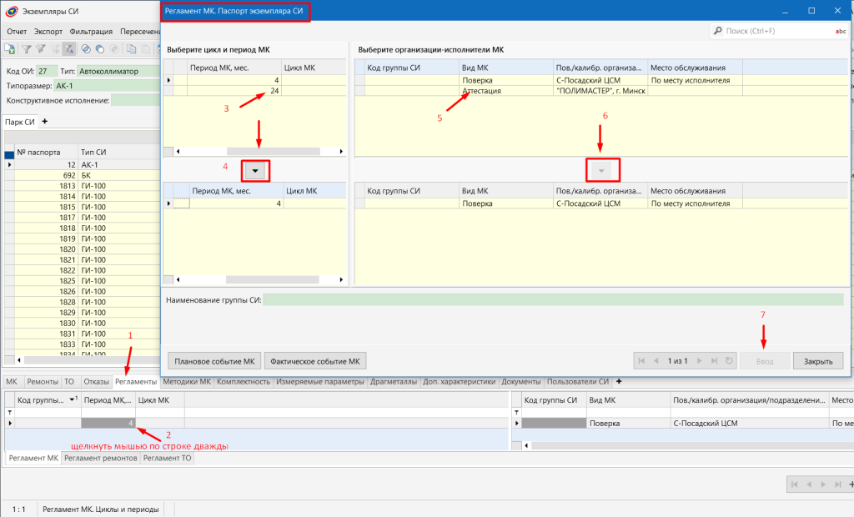854x517 pixels.
Task: Go to previous record in dialog navigator
Action: [x=656, y=360]
